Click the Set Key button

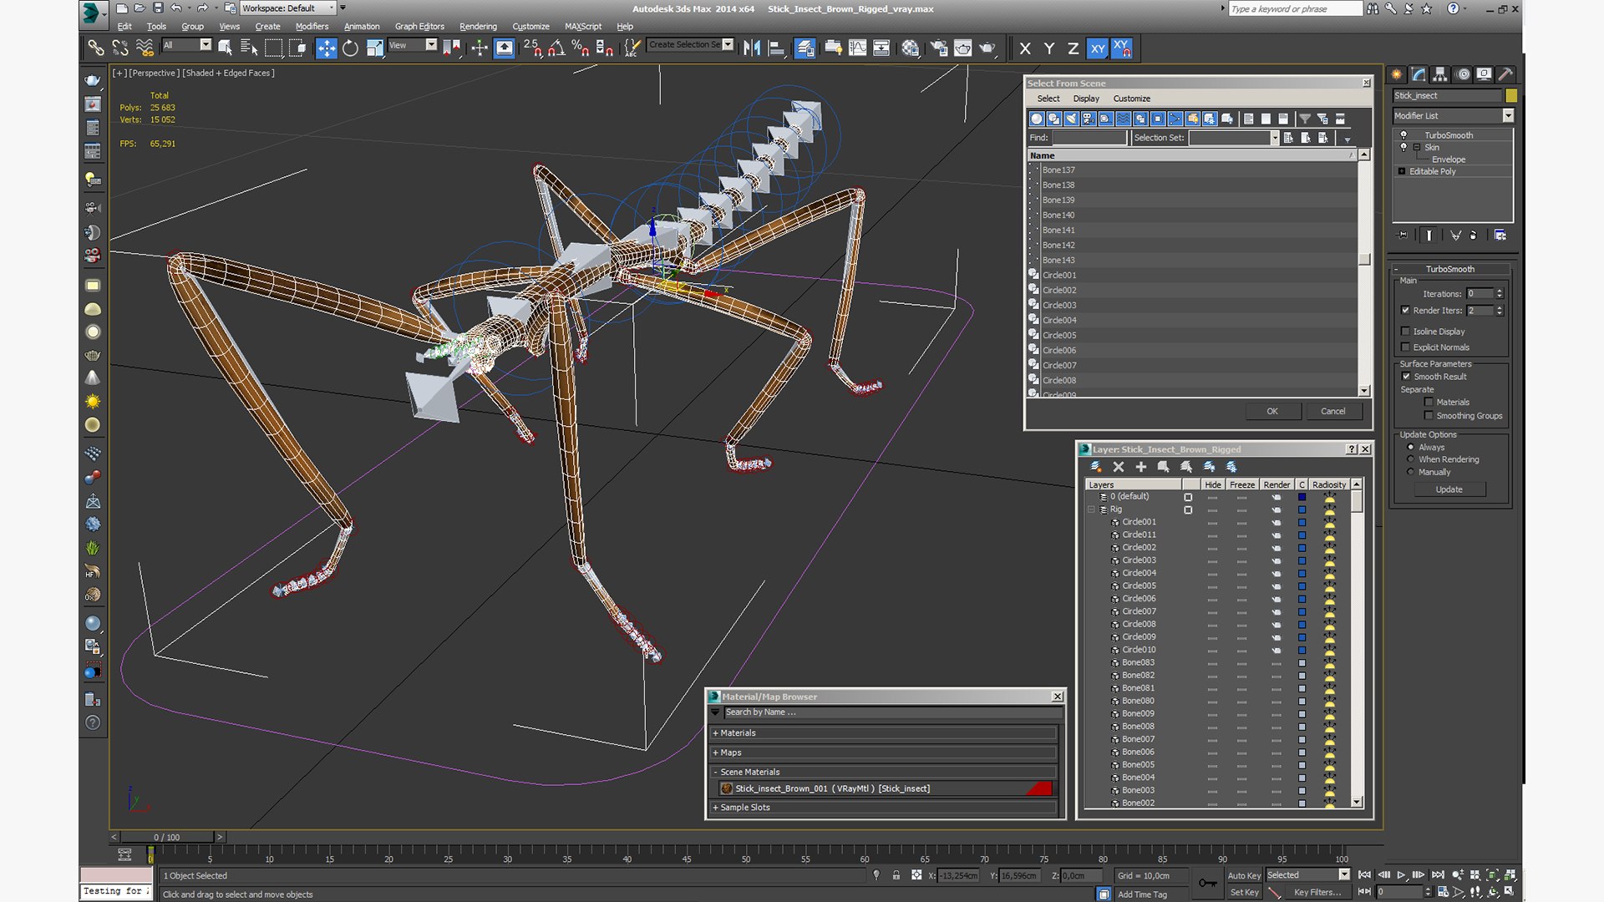1244,892
